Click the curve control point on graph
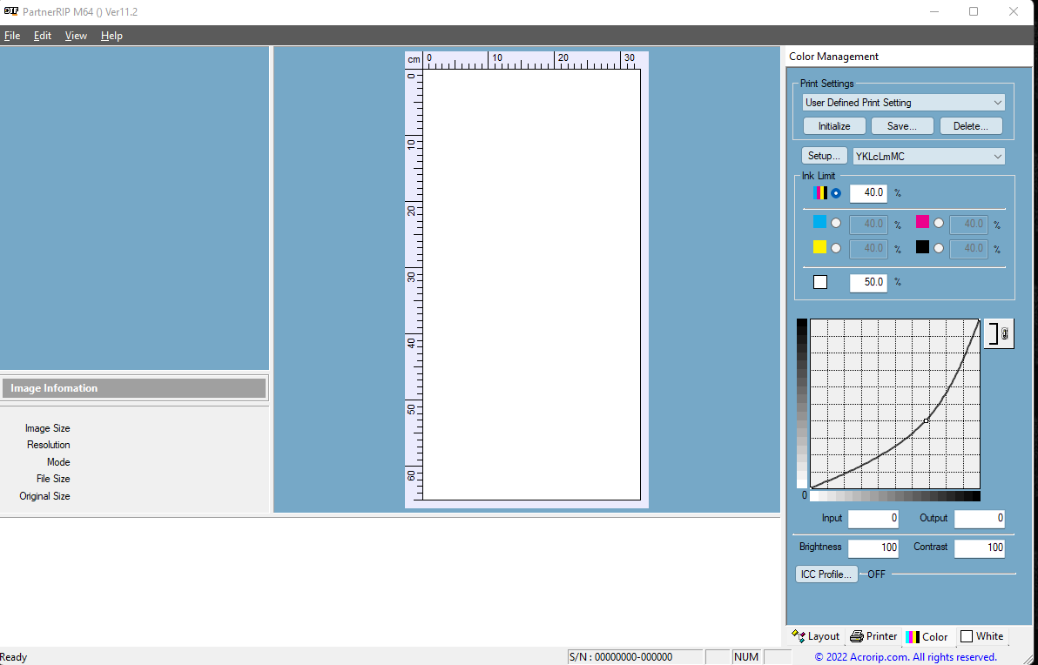The width and height of the screenshot is (1038, 665). pos(926,420)
